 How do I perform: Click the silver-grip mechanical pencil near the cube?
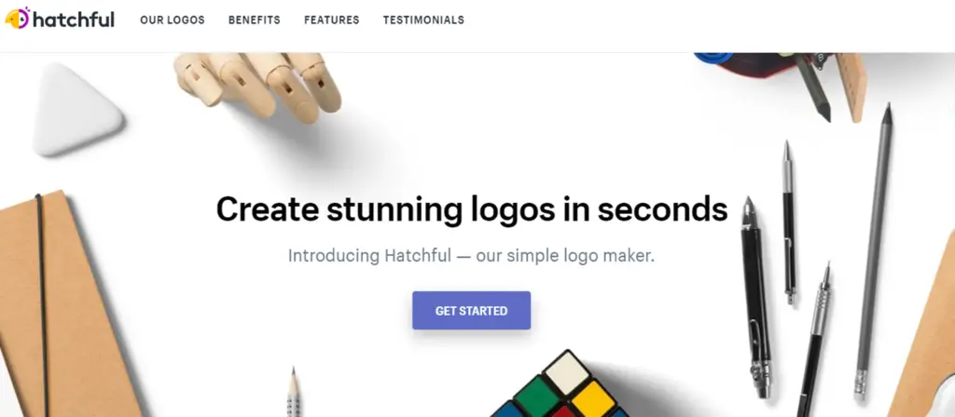(x=813, y=342)
